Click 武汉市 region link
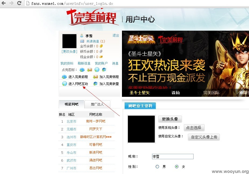The width and height of the screenshot is (249, 174). [71, 160]
